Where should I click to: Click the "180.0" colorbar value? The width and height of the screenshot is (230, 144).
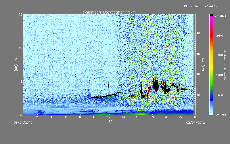[x=220, y=55]
